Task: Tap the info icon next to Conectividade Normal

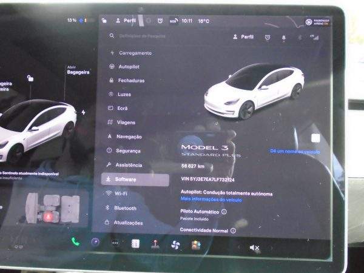Action: click(233, 231)
